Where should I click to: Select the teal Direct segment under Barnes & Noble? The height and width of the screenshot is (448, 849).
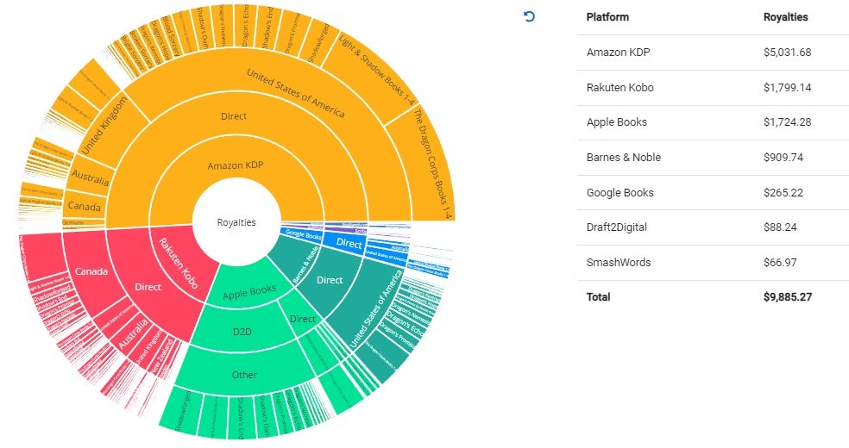click(x=330, y=280)
